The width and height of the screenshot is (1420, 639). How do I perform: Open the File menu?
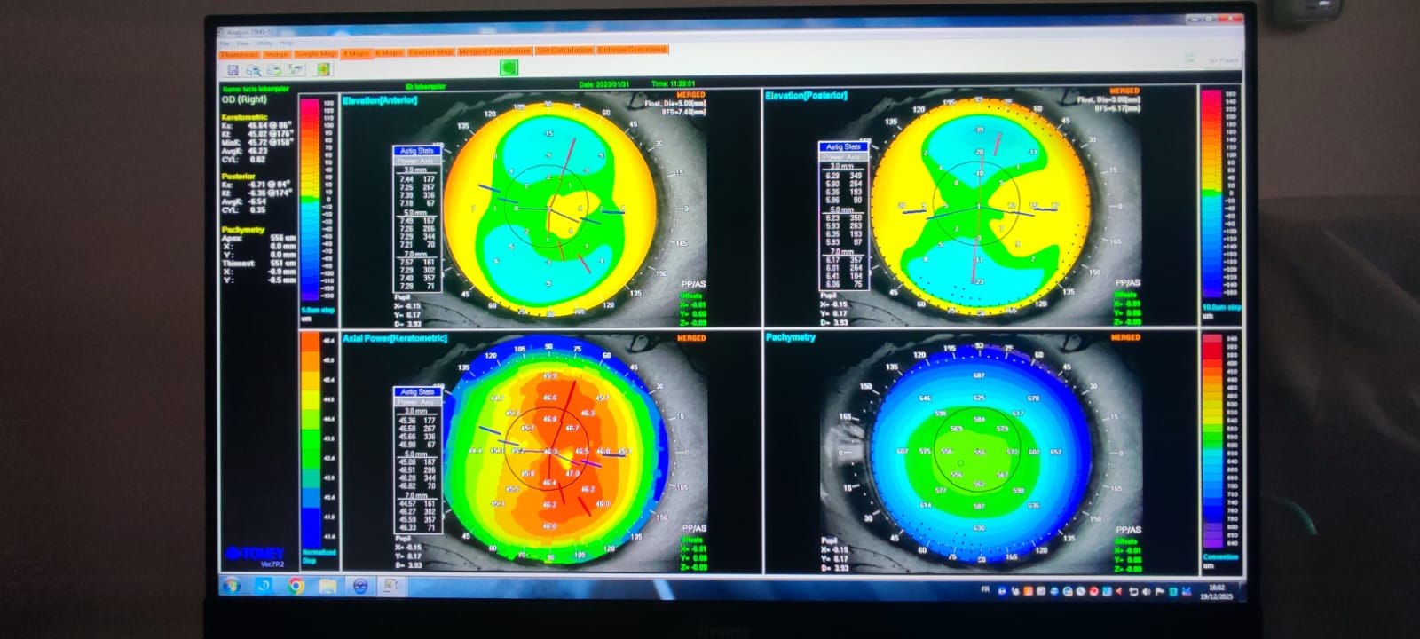tap(225, 43)
